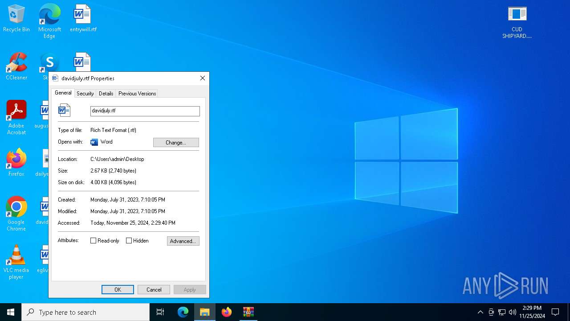
Task: Open the Recycle Bin desktop icon
Action: click(16, 19)
